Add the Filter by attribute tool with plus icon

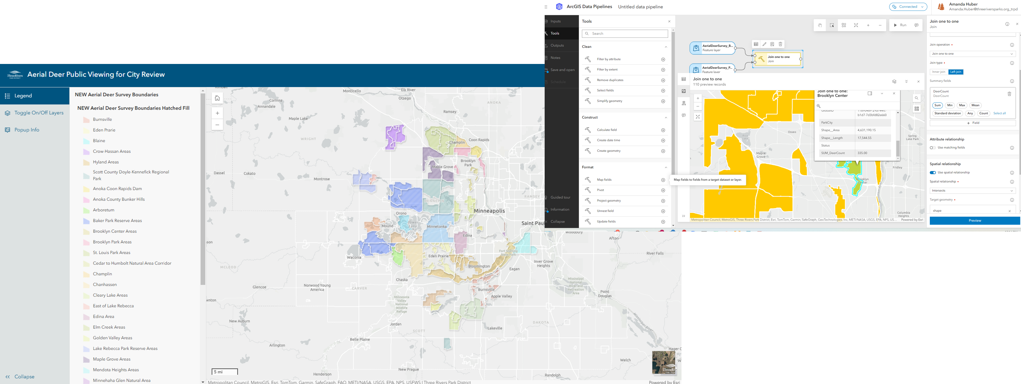coord(663,59)
